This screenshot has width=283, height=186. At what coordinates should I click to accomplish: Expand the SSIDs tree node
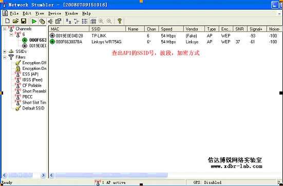(5, 52)
